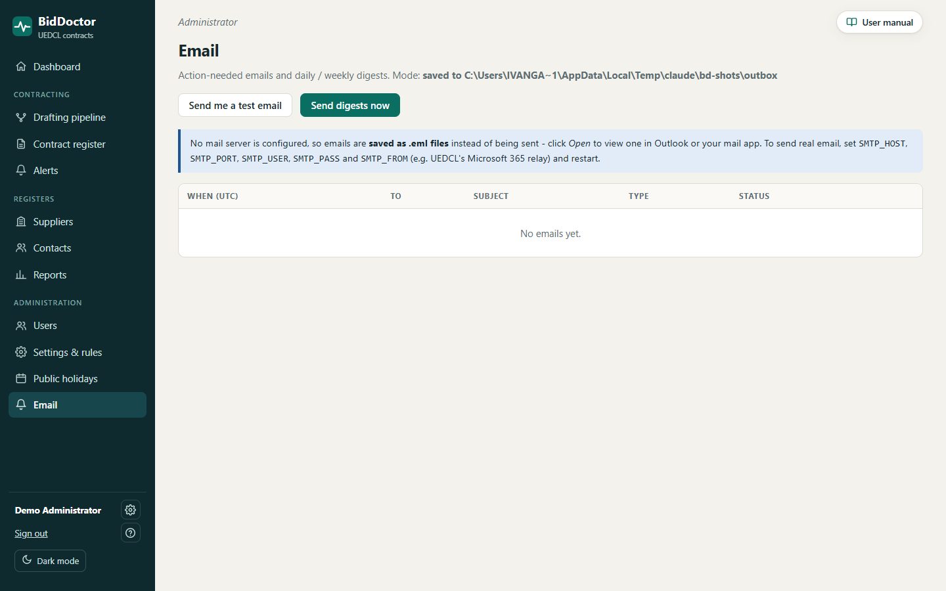Open Users administration
Viewport: 946px width, 591px height.
pos(78,325)
